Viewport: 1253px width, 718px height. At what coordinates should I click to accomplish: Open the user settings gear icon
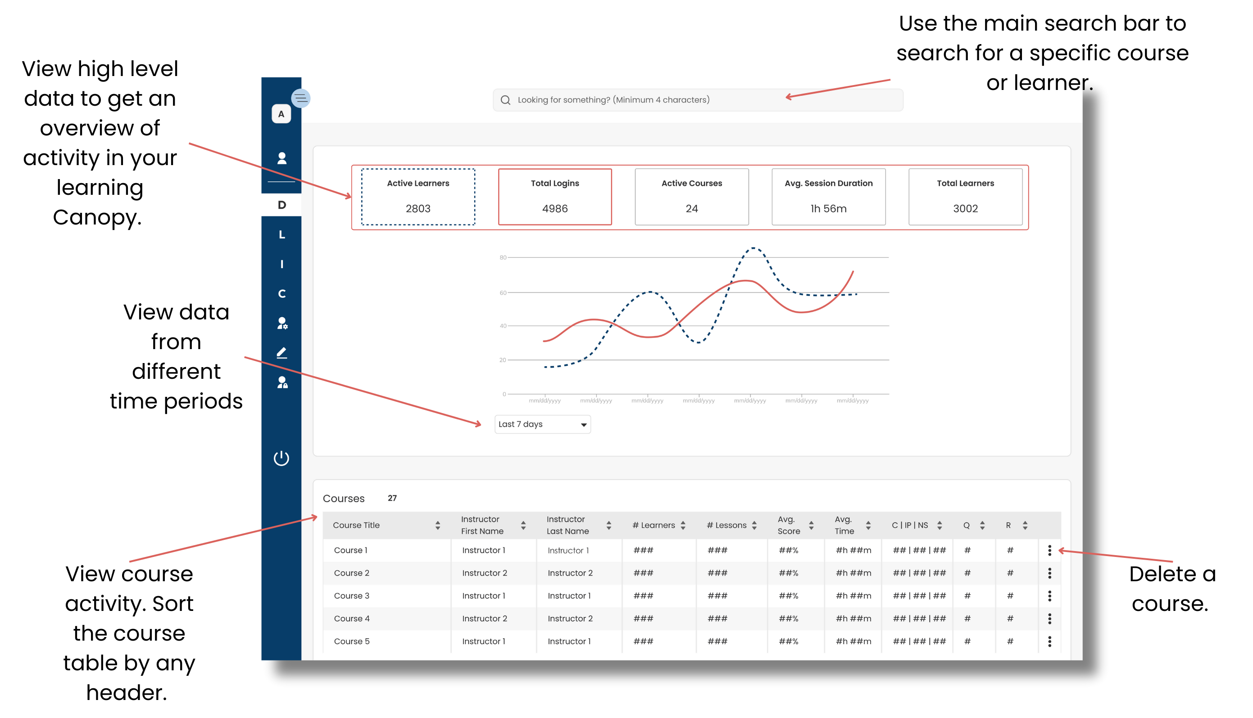click(282, 323)
